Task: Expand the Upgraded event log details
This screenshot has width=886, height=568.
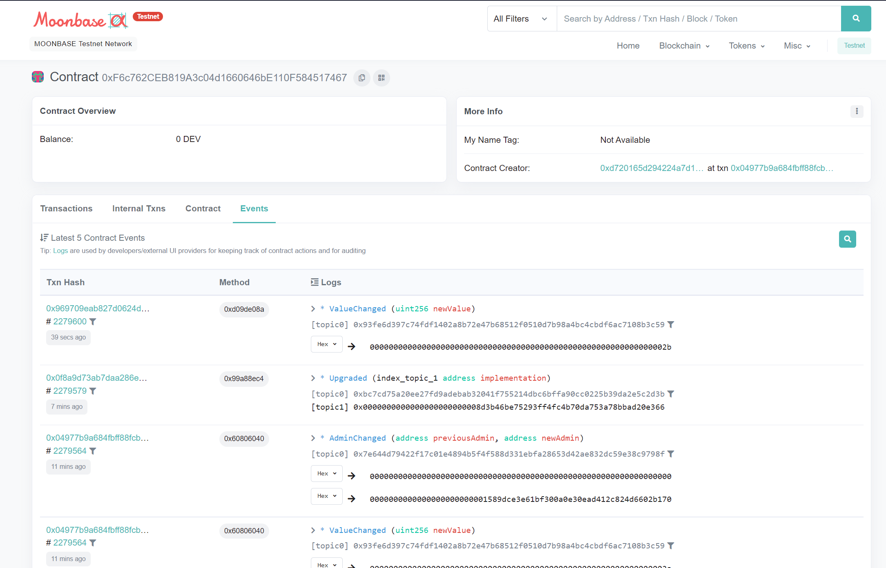Action: tap(313, 378)
